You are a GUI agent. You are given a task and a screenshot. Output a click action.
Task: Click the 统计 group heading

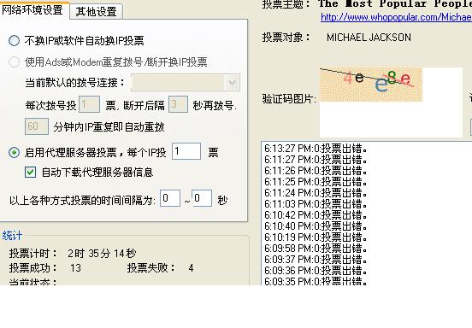point(12,236)
